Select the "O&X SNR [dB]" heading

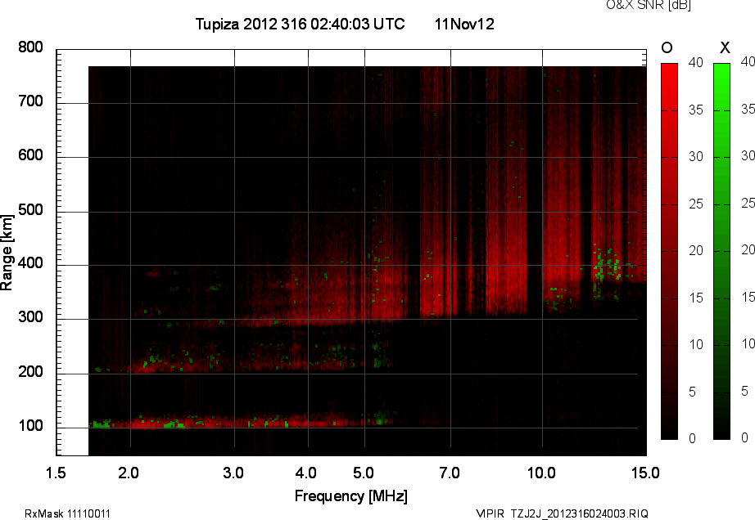click(x=649, y=5)
